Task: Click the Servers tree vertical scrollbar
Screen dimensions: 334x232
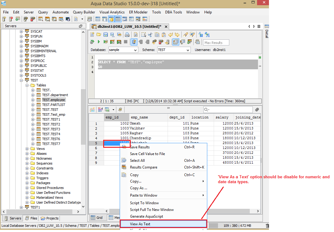Action: pos(83,117)
